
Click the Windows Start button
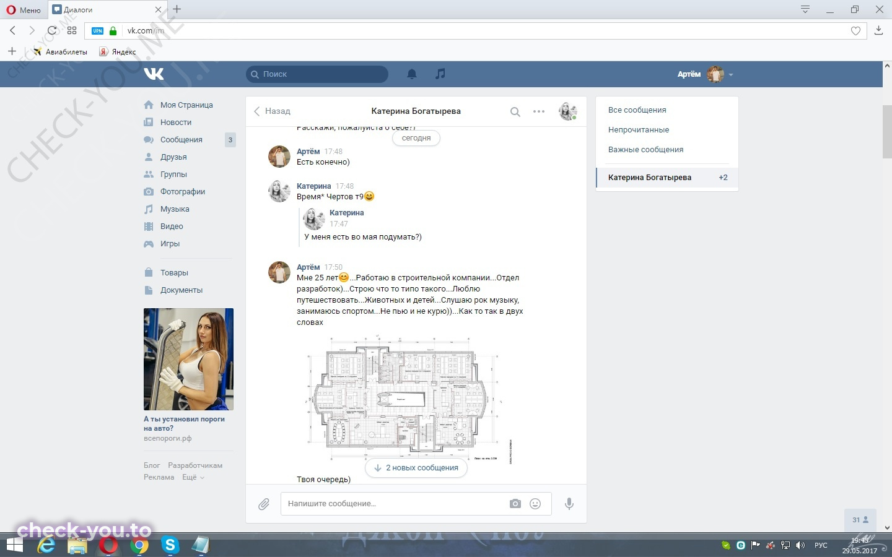[14, 545]
